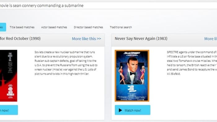Open the Hunt for Red October (1990) title
Viewport: 217px width, 122px height.
[20, 38]
